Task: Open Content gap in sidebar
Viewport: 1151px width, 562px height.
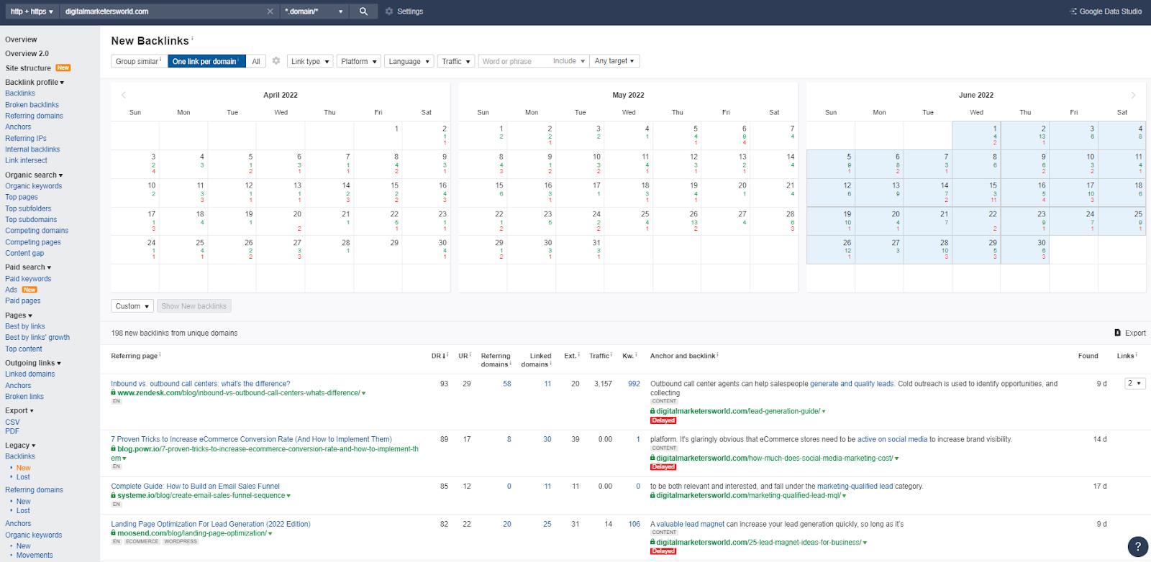Action: point(24,253)
